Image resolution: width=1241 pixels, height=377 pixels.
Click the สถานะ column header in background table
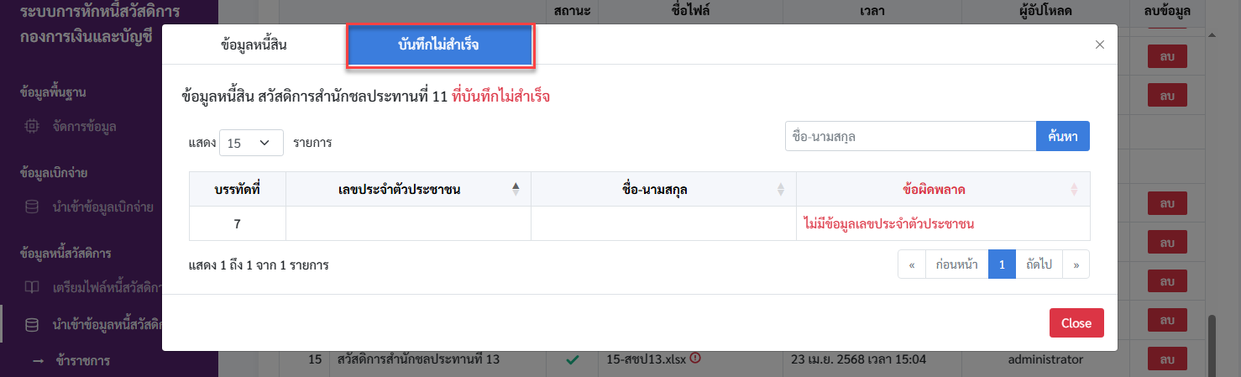[573, 11]
